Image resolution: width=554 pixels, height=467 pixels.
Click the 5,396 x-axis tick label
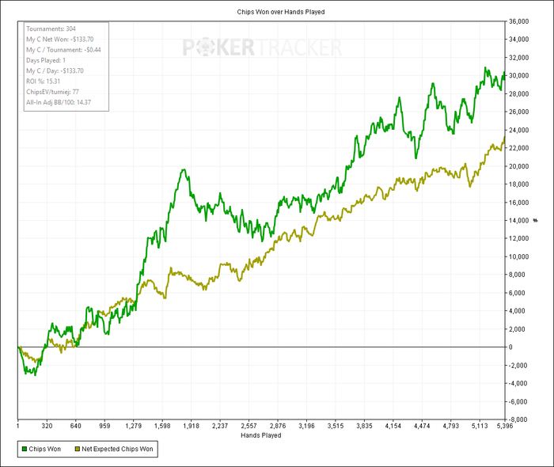(505, 426)
